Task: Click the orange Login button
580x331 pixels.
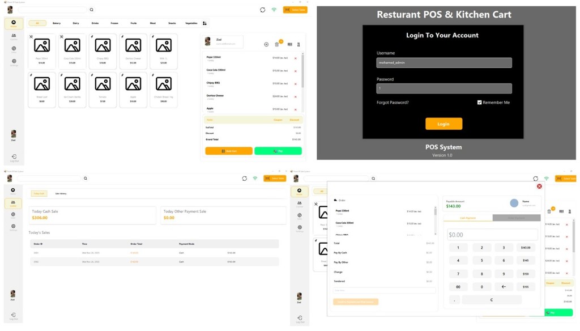Action: pos(443,124)
